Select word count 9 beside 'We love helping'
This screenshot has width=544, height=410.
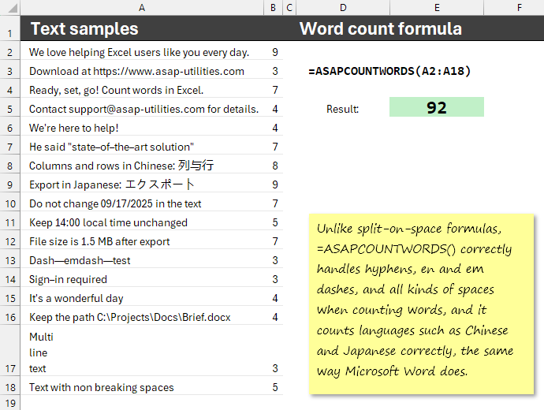point(274,52)
